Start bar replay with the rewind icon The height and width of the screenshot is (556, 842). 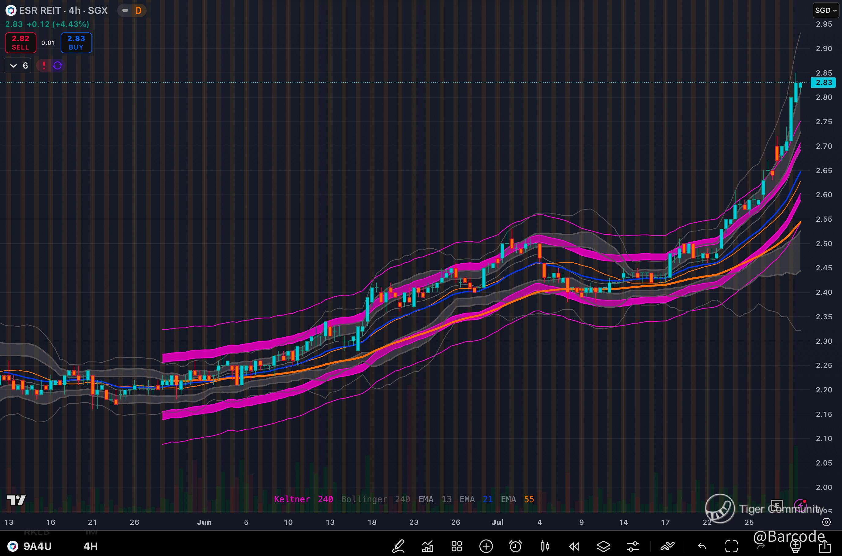tap(574, 546)
